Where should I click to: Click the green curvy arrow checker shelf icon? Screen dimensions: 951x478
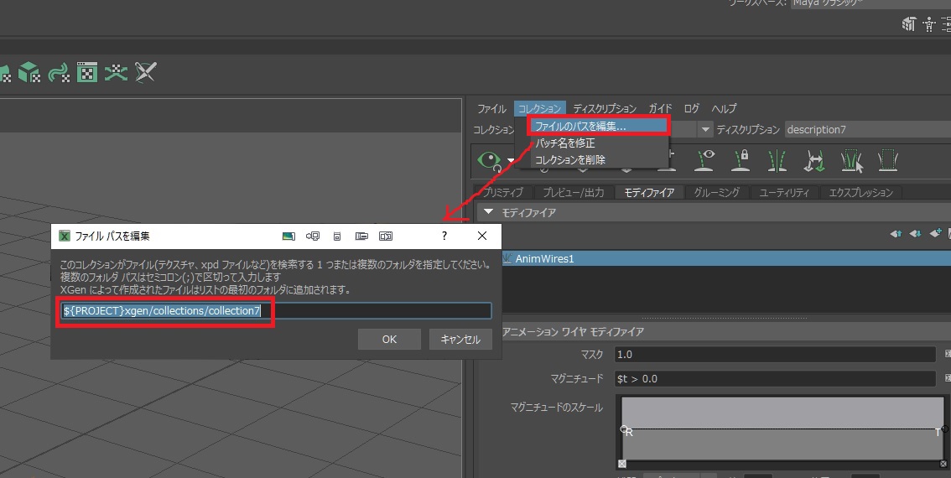click(x=58, y=72)
